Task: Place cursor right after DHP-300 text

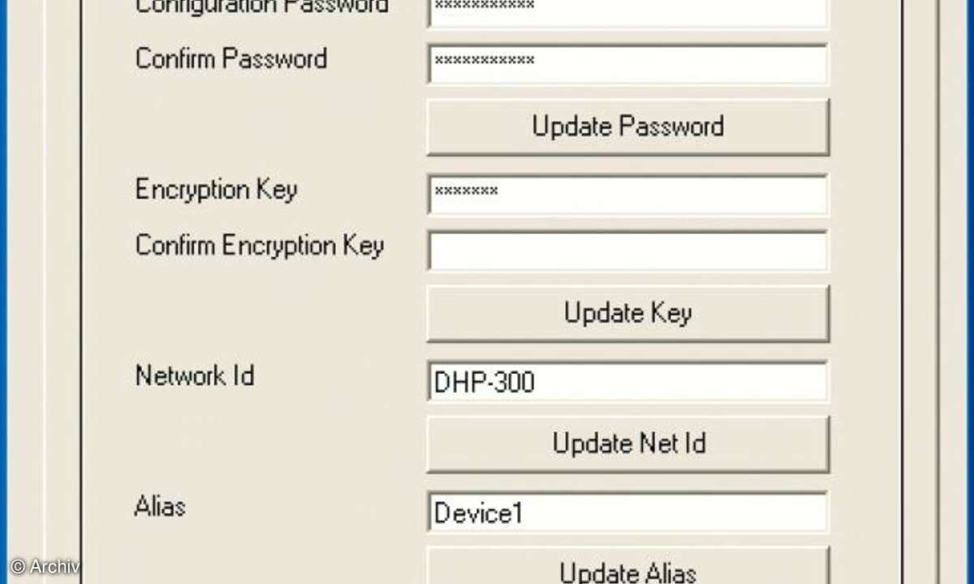Action: click(537, 382)
